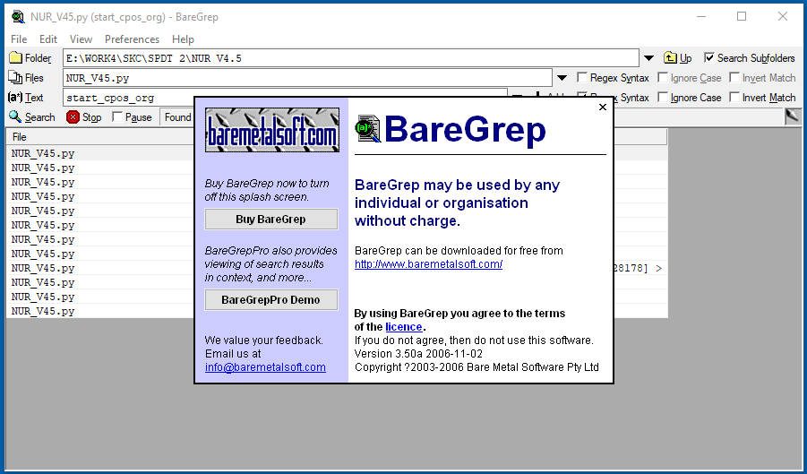Open the http://www.baremetalsoft.com/ link
This screenshot has height=474, width=807.
pyautogui.click(x=428, y=264)
